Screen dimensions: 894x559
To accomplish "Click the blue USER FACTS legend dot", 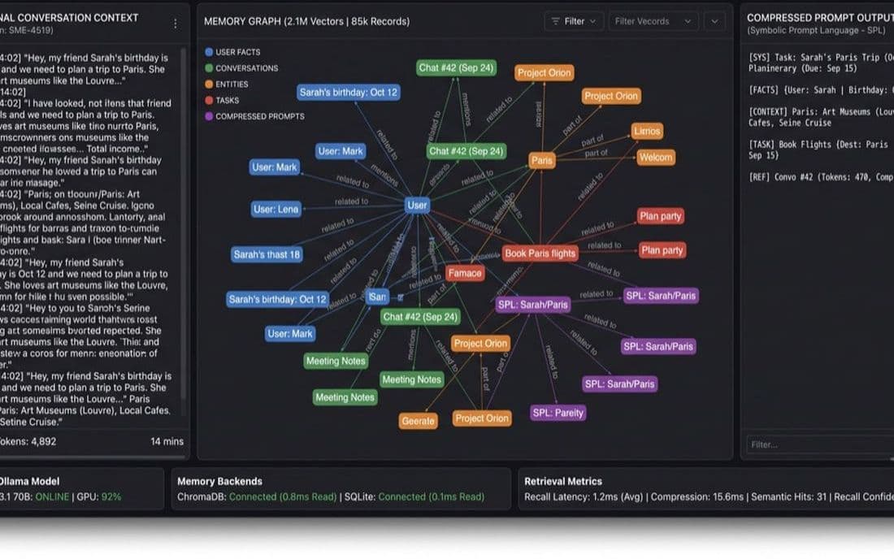I will 209,52.
